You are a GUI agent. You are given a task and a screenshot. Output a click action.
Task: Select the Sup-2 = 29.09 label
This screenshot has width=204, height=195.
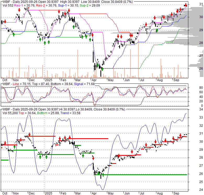90,5
